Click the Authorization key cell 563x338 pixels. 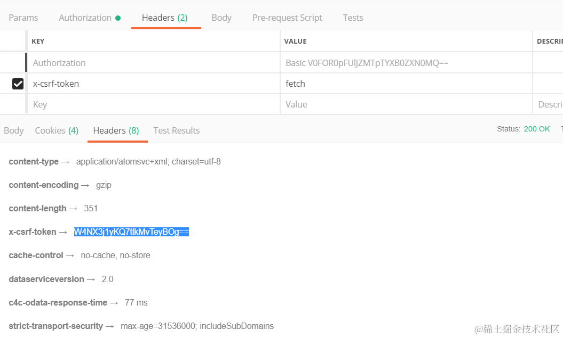(x=154, y=63)
